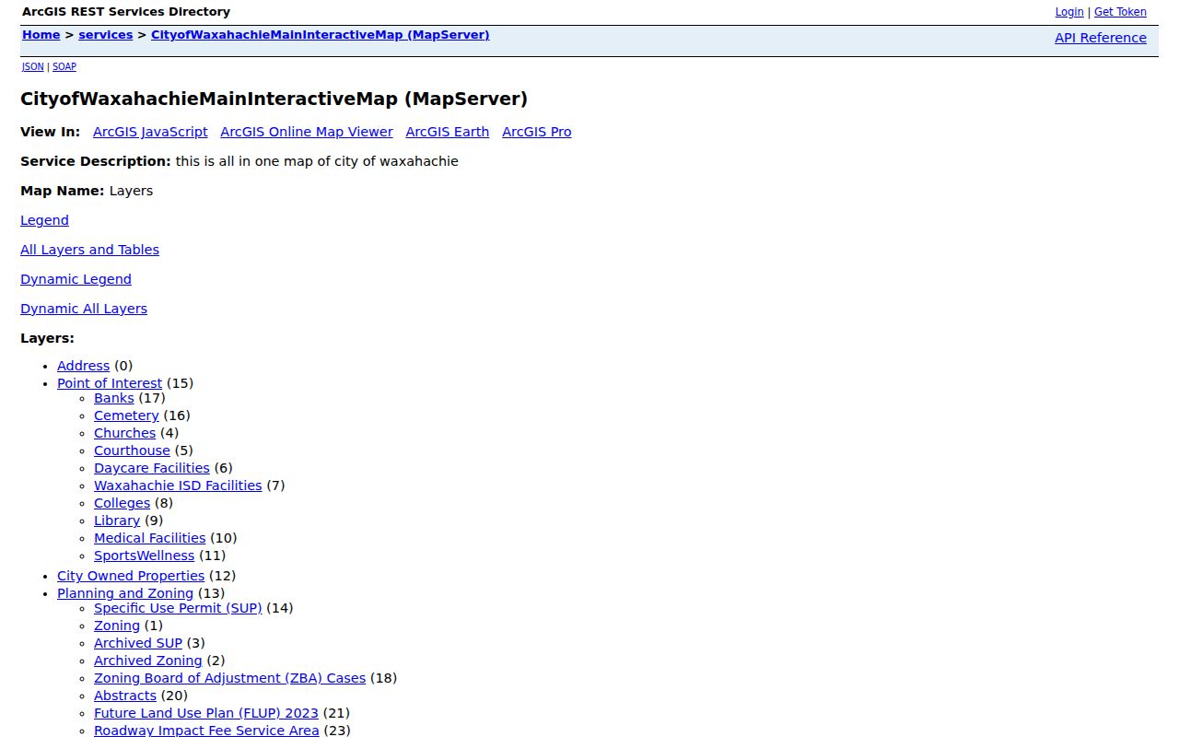Open map in ArcGIS Online Map Viewer
Screen dimensions: 1179x737
click(307, 132)
